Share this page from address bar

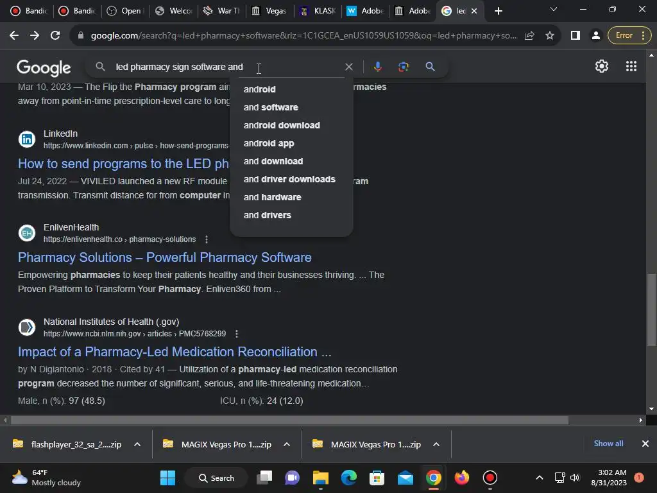529,36
